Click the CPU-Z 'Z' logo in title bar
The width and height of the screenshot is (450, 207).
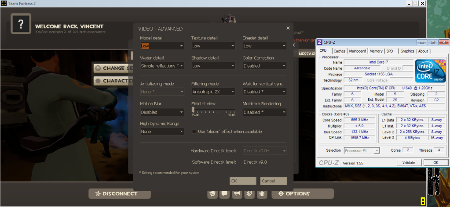319,43
